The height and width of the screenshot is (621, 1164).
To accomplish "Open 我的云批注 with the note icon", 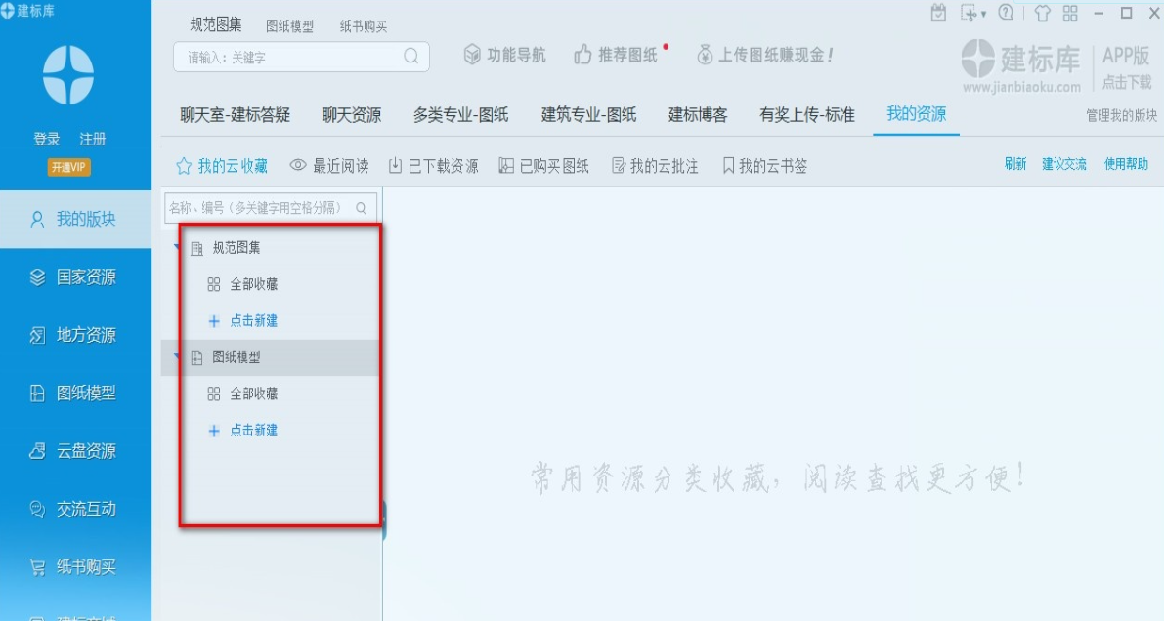I will coord(656,166).
